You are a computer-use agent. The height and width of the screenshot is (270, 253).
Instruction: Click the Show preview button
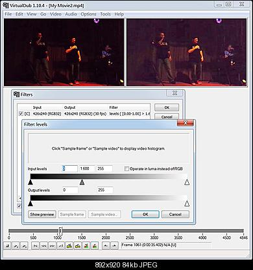click(x=42, y=214)
